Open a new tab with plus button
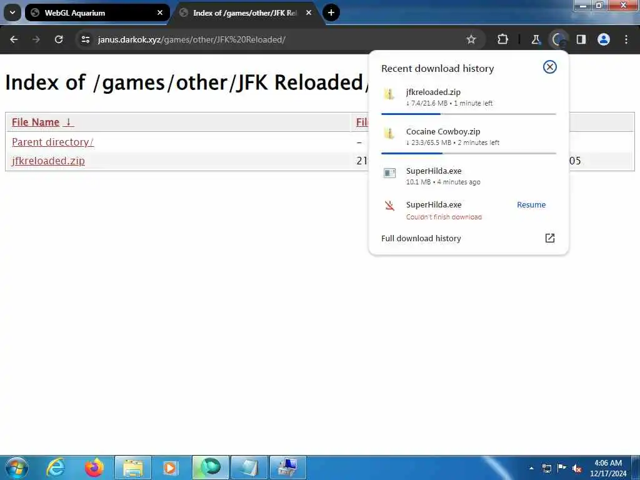 331,12
